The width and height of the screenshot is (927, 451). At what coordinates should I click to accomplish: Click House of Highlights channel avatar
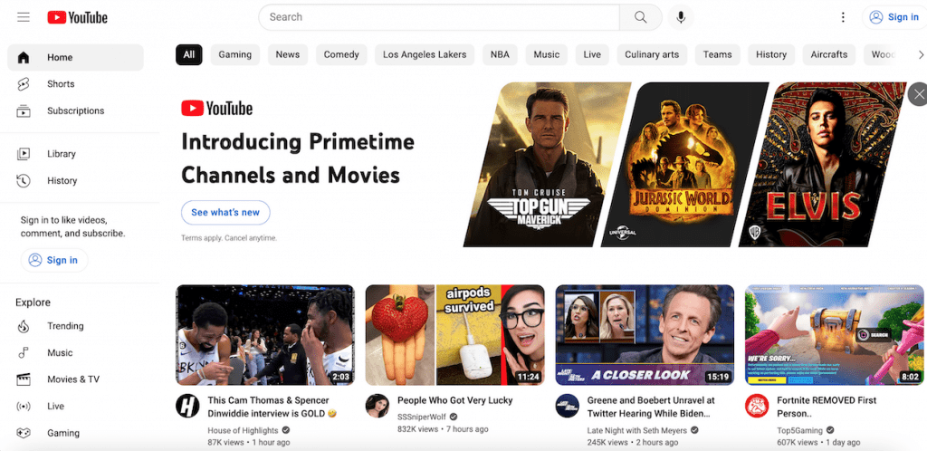coord(187,406)
